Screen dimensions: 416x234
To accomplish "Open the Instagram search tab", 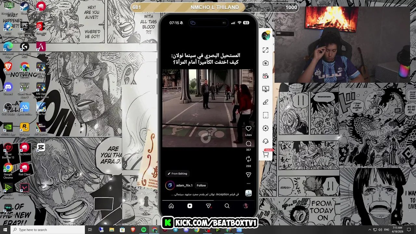I will [x=227, y=206].
